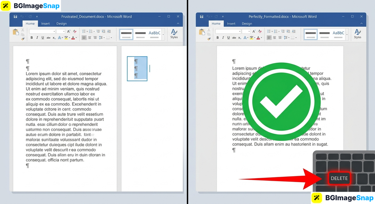Click Format Painter brush in Frustrated_Document ribbon
375x204 pixels.
[x=23, y=39]
